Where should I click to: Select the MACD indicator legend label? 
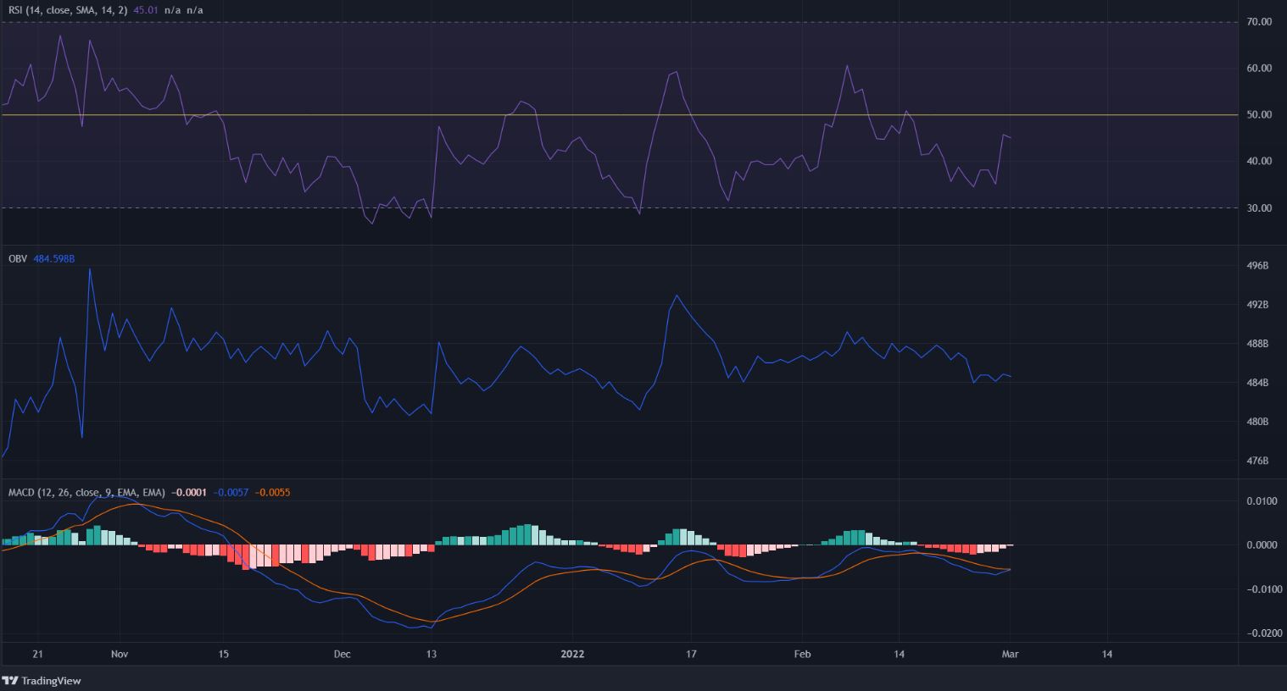tap(85, 492)
